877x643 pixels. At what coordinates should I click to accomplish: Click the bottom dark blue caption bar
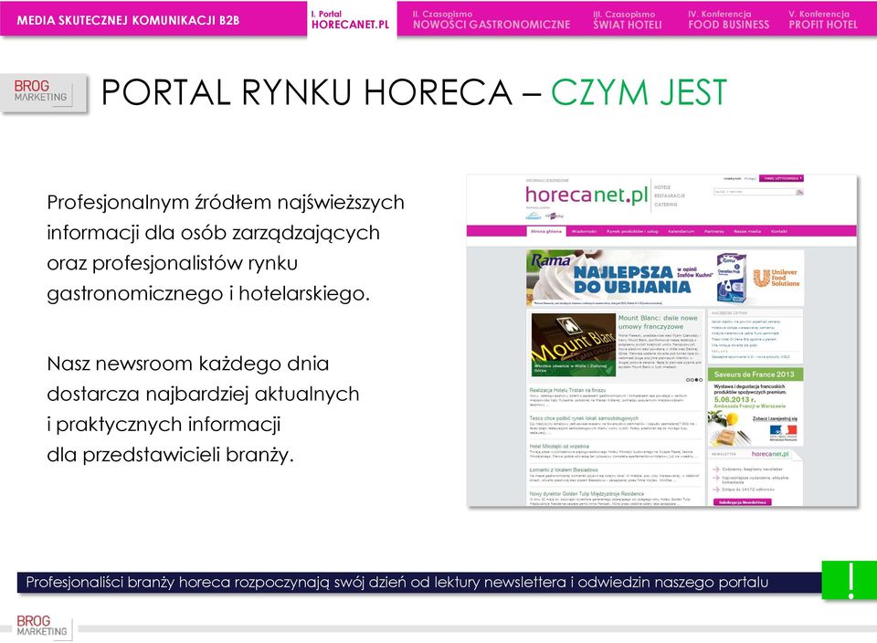419,582
